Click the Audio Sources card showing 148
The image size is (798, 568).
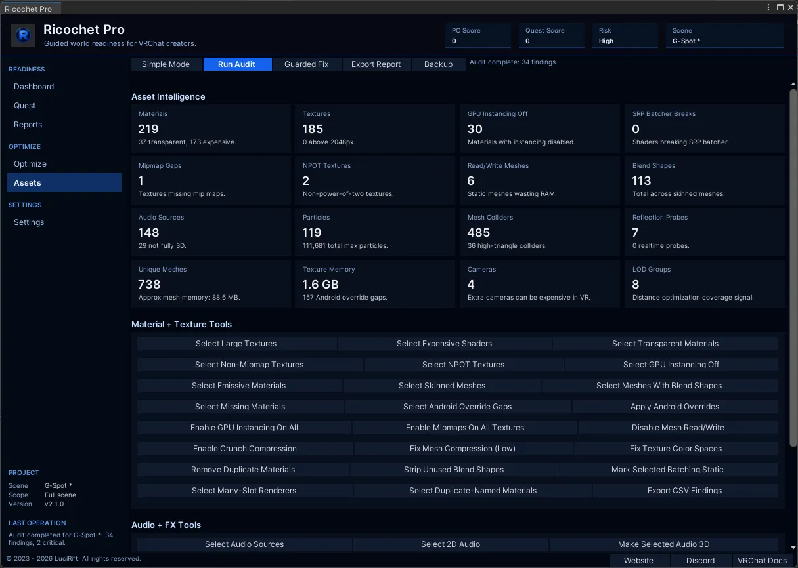pos(210,232)
